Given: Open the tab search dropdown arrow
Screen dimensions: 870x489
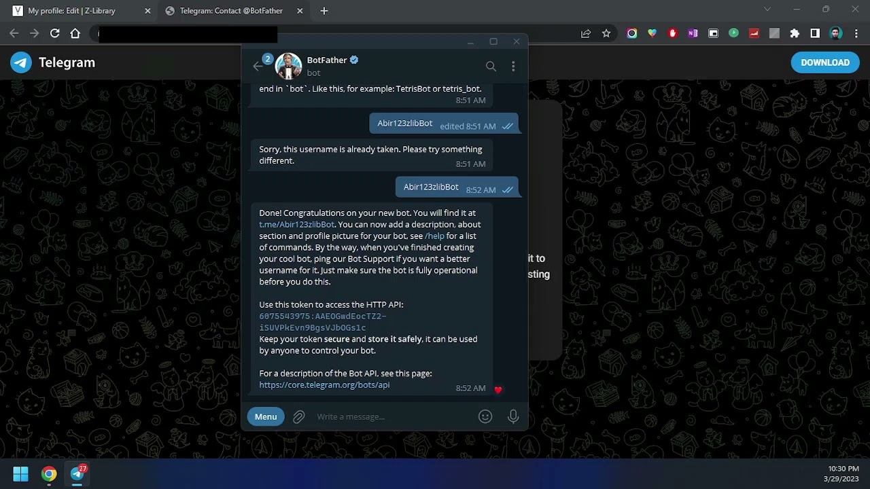Looking at the screenshot, I should coord(767,10).
